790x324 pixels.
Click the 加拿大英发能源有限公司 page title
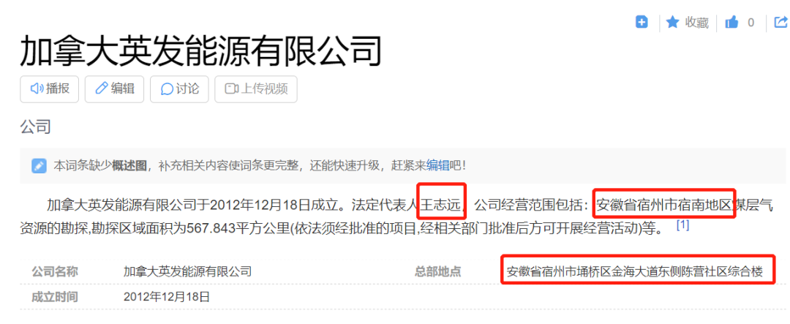(200, 52)
